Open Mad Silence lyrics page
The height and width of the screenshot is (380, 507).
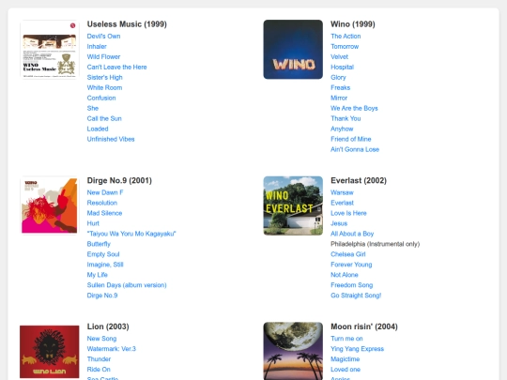click(104, 213)
